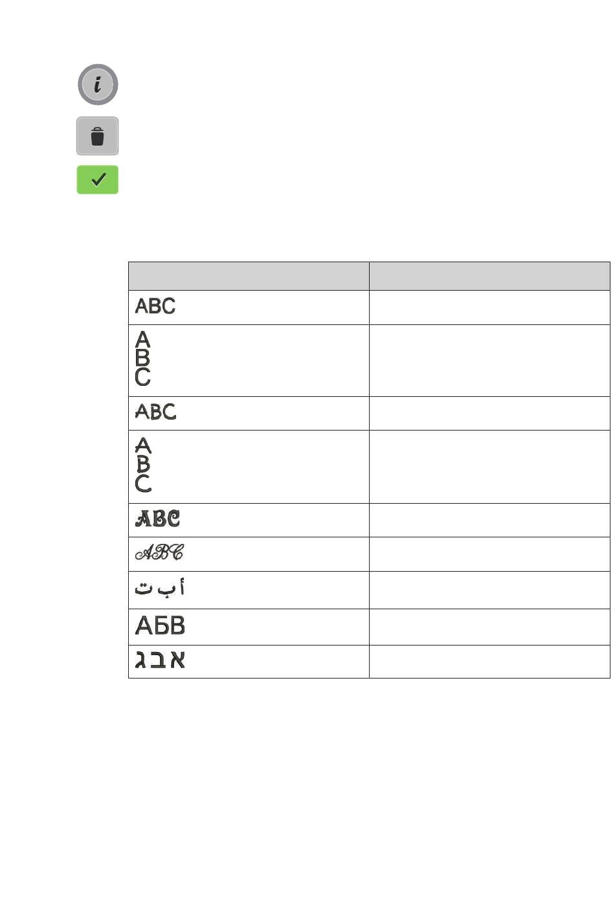615x898 pixels.
Task: Select the horizontal ABC serif-style font sample
Action: 155,412
